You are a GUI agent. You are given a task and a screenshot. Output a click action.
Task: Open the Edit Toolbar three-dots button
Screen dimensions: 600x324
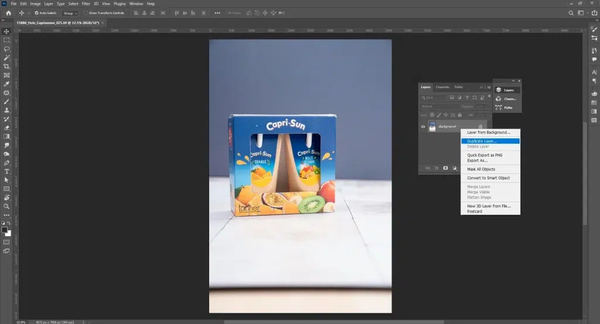[x=6, y=216]
